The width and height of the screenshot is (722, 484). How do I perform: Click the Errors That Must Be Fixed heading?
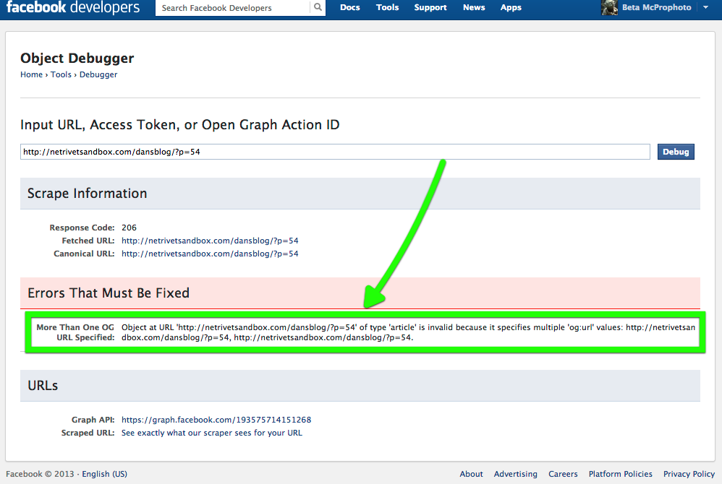tap(109, 293)
